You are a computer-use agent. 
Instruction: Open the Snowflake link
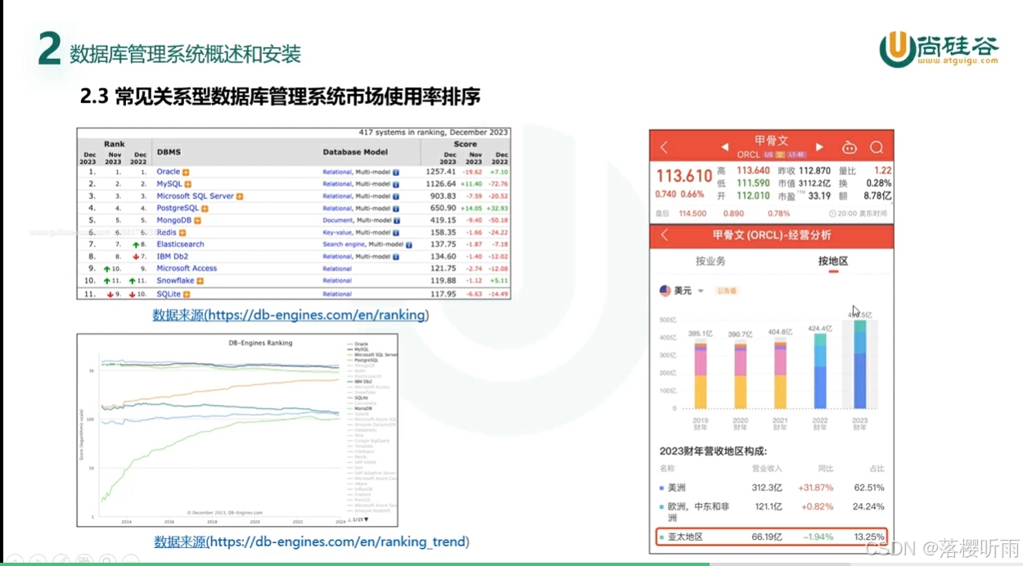[175, 281]
